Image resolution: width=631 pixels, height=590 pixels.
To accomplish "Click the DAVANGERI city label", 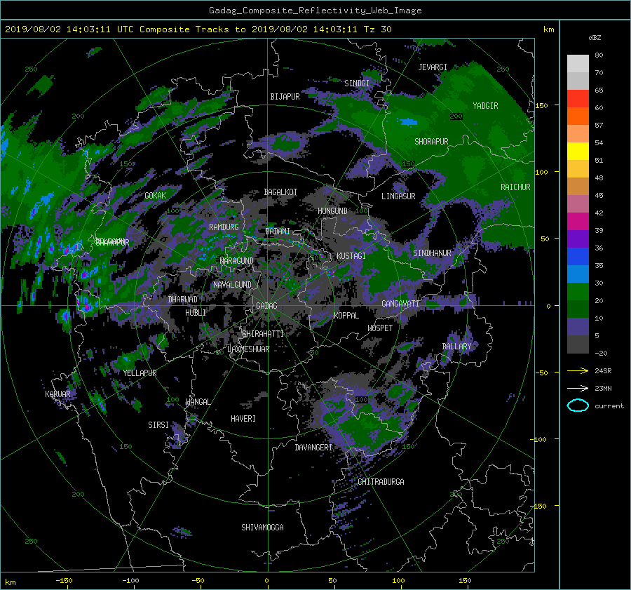I will [313, 448].
